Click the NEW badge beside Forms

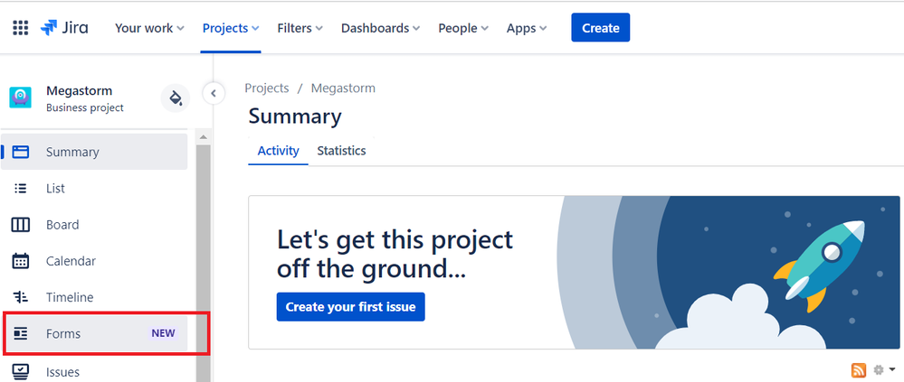[163, 333]
